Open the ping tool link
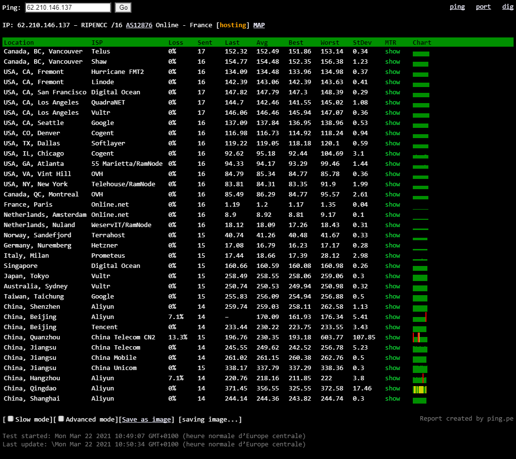This screenshot has height=459, width=516. [x=457, y=7]
